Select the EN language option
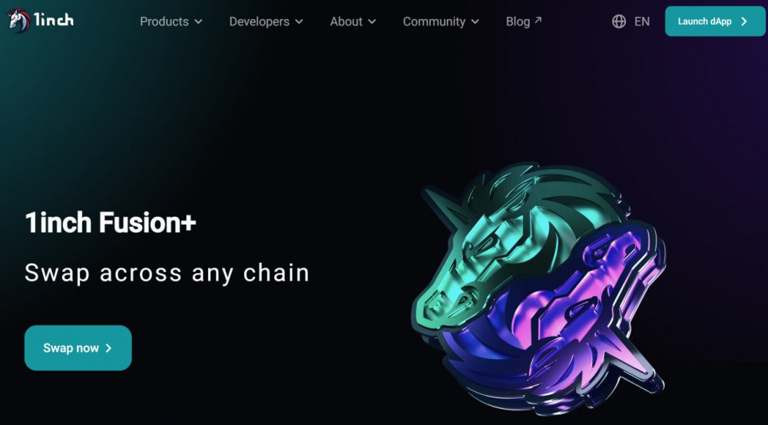Viewport: 768px width, 425px height. (x=641, y=22)
